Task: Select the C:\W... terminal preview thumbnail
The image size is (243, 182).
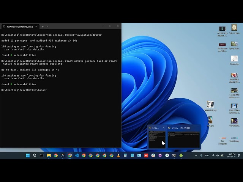Action: tap(157, 140)
